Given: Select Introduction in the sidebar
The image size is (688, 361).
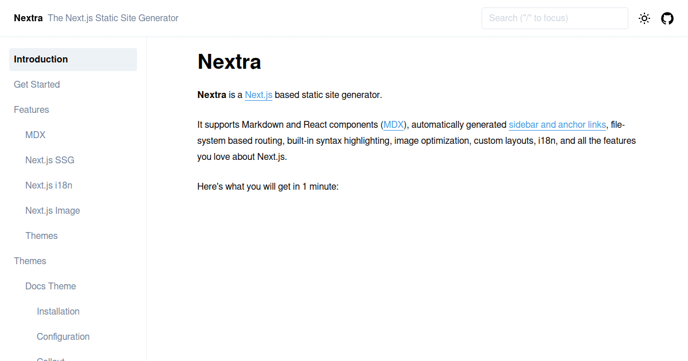Looking at the screenshot, I should [73, 60].
